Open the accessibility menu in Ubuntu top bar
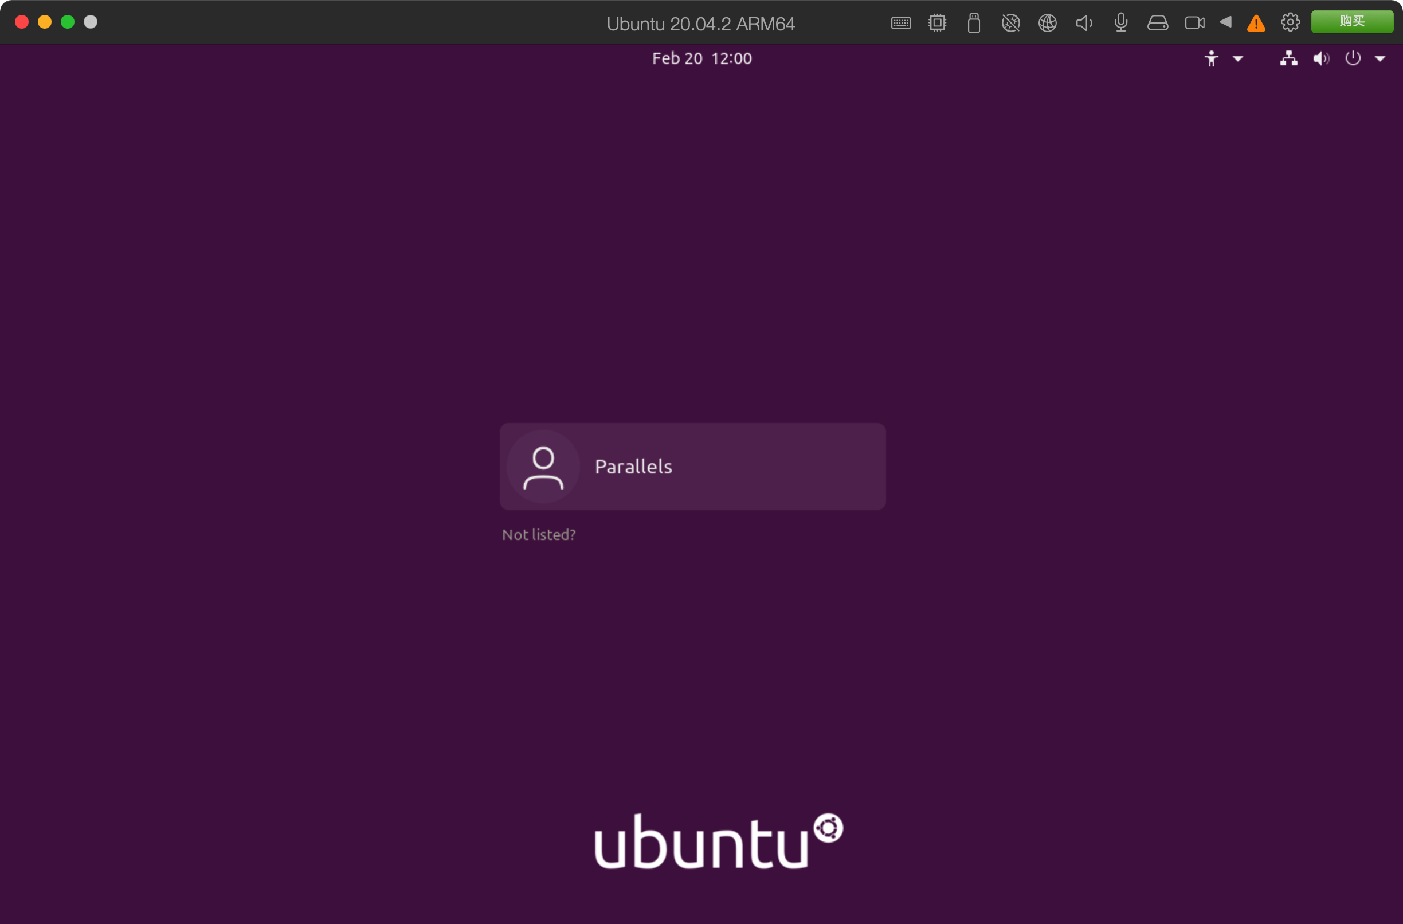1403x924 pixels. [x=1211, y=58]
